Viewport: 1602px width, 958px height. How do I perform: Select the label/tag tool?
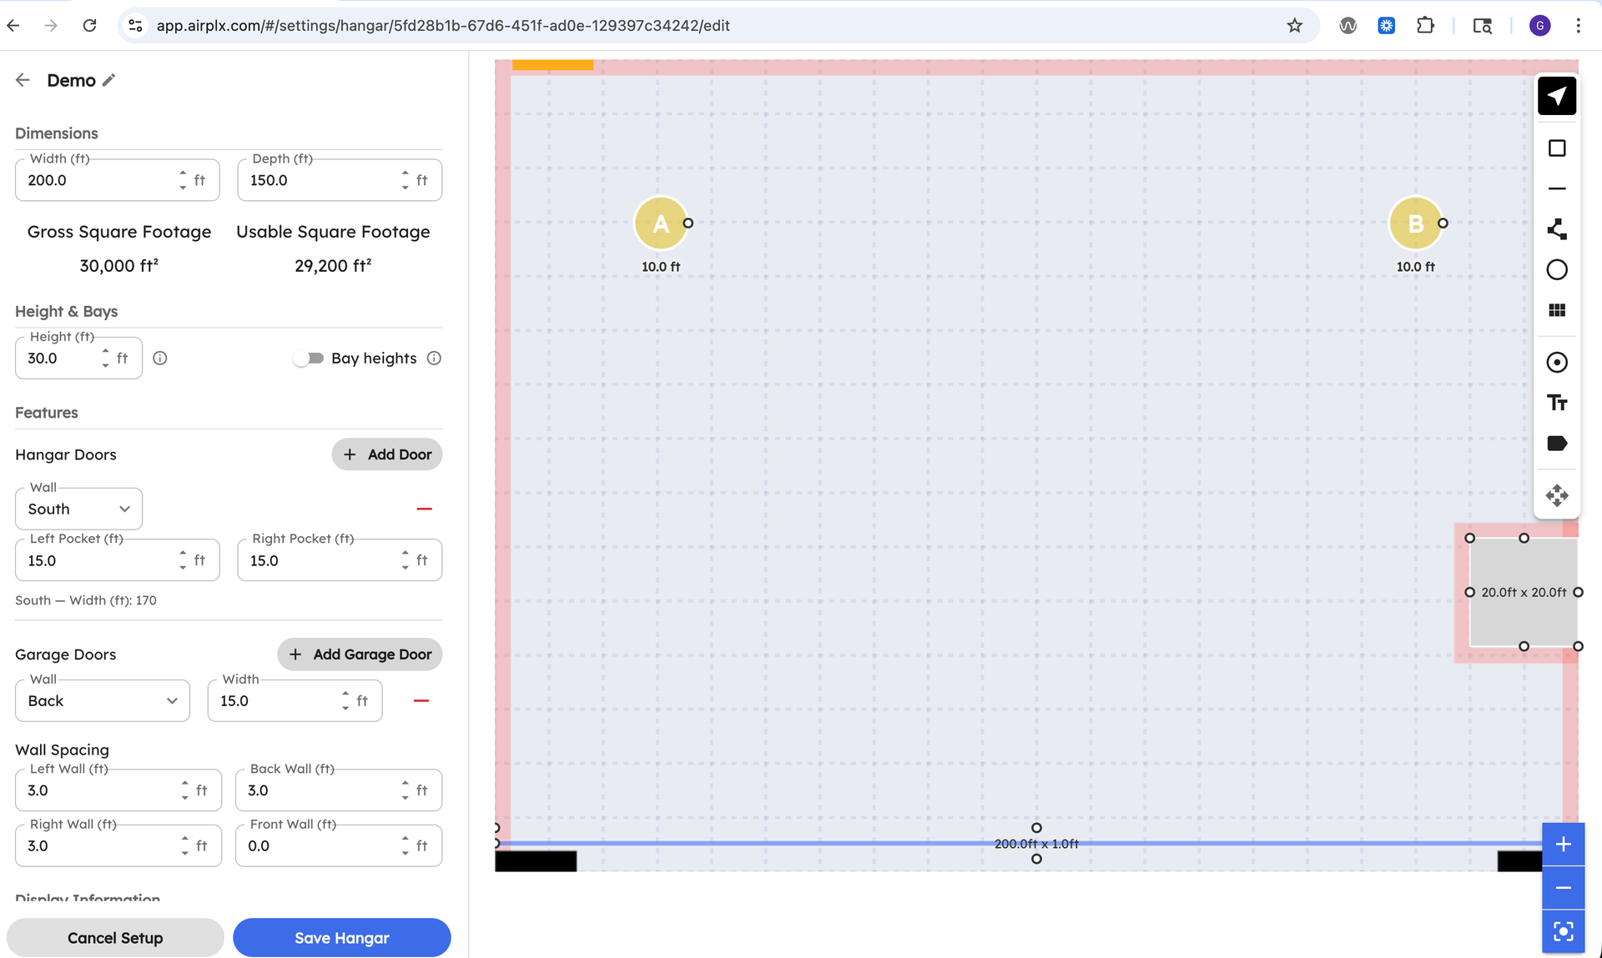(x=1557, y=443)
